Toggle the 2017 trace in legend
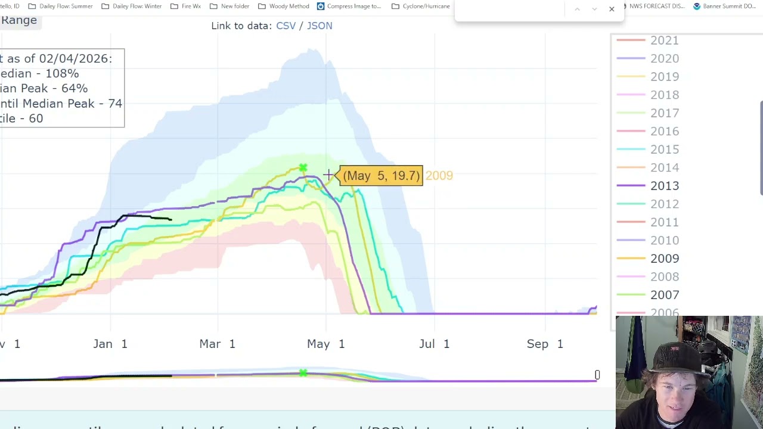 pyautogui.click(x=647, y=113)
